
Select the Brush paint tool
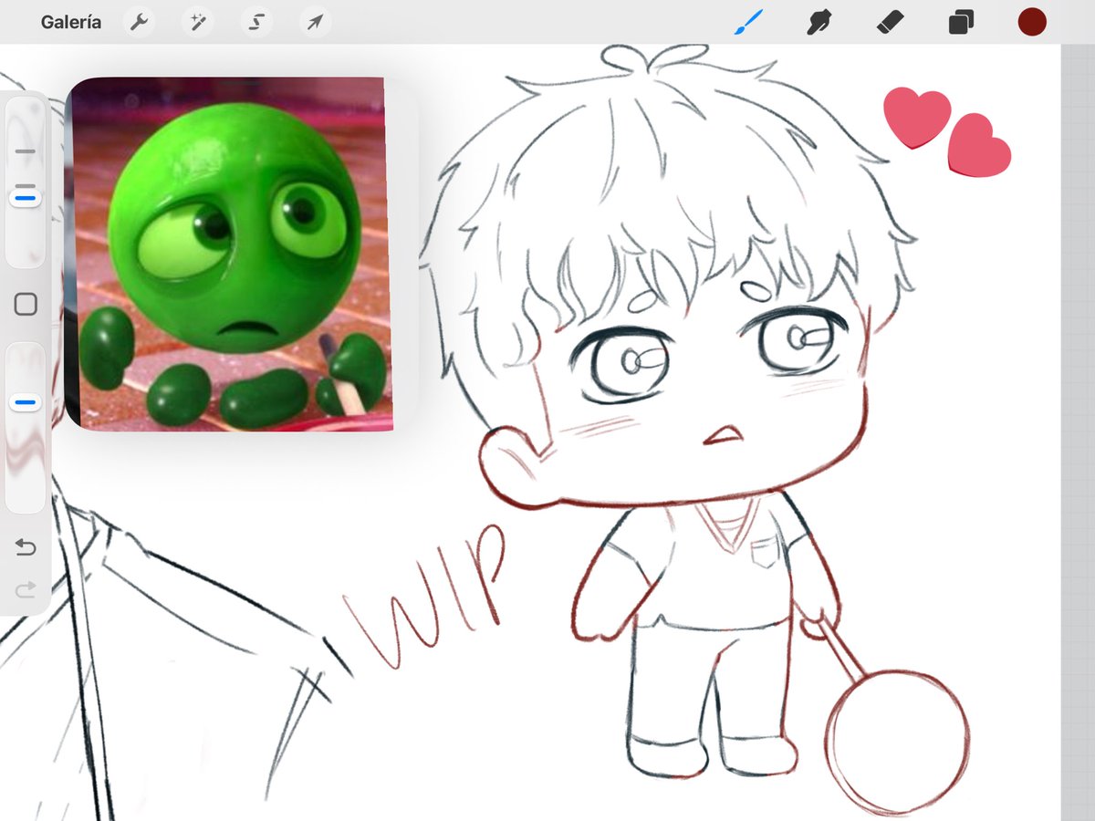click(x=748, y=22)
